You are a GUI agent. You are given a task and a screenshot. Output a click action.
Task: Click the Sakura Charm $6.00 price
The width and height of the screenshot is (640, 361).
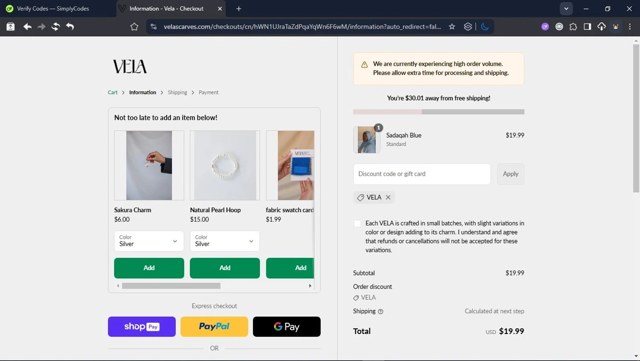122,219
